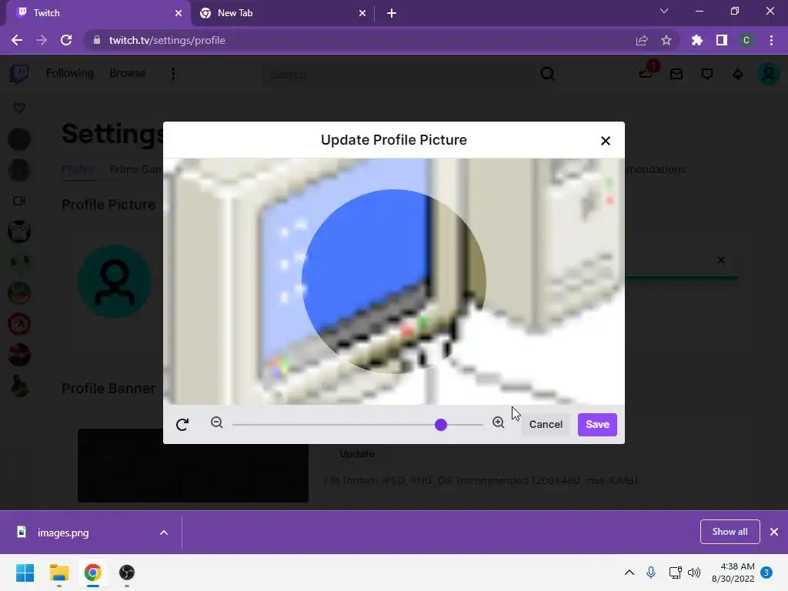This screenshot has width=788, height=591.
Task: Switch to the New Tab browser tab
Action: coord(282,13)
